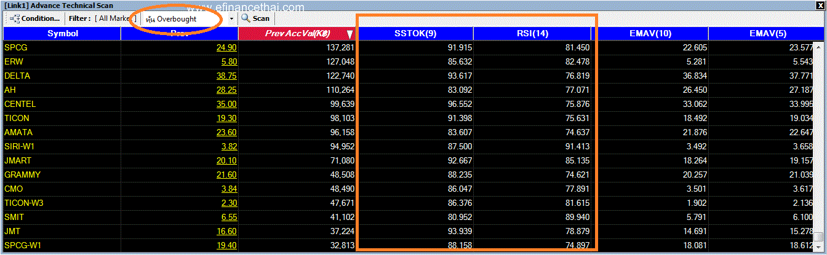Viewport: 827px width, 255px height.
Task: Open the 20.10 price link for JMART
Action: point(226,160)
